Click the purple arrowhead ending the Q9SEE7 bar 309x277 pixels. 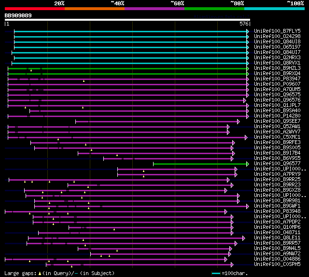point(239,122)
